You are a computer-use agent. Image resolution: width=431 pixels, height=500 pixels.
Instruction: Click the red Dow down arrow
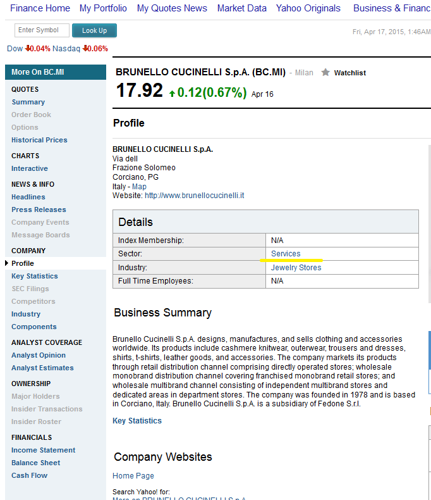28,49
